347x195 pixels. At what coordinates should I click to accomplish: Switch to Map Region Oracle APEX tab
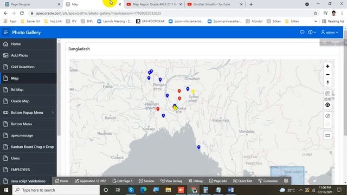[x=154, y=4]
